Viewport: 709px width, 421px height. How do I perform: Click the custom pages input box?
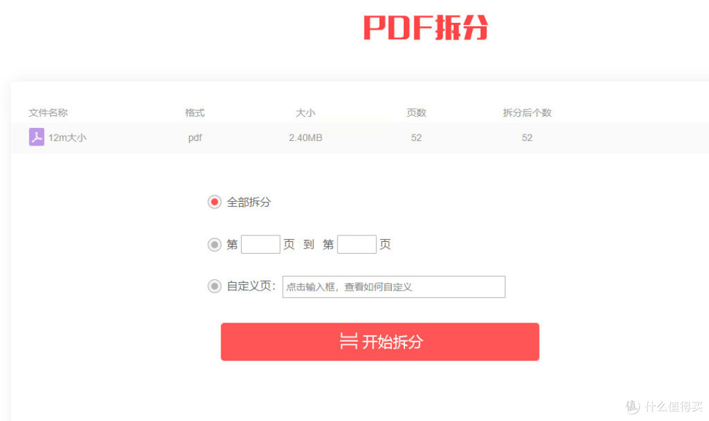click(x=394, y=287)
